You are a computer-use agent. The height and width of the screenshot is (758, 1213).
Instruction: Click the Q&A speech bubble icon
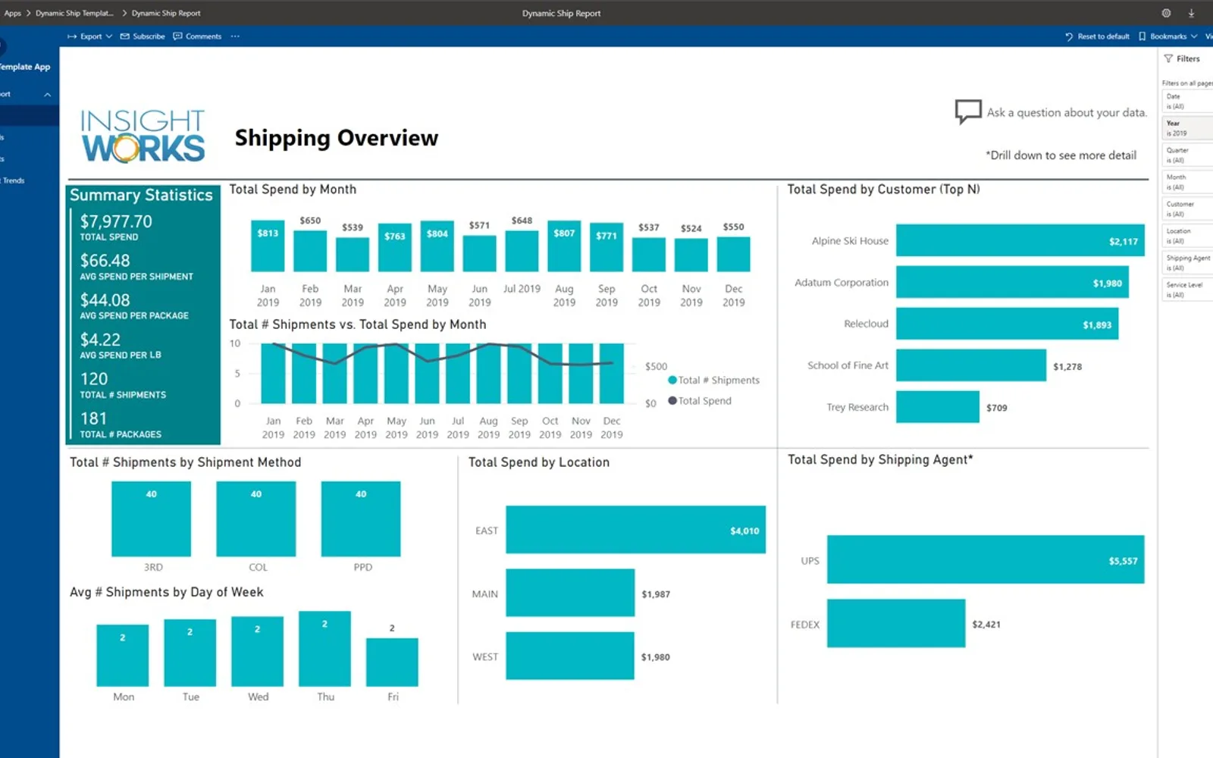968,111
